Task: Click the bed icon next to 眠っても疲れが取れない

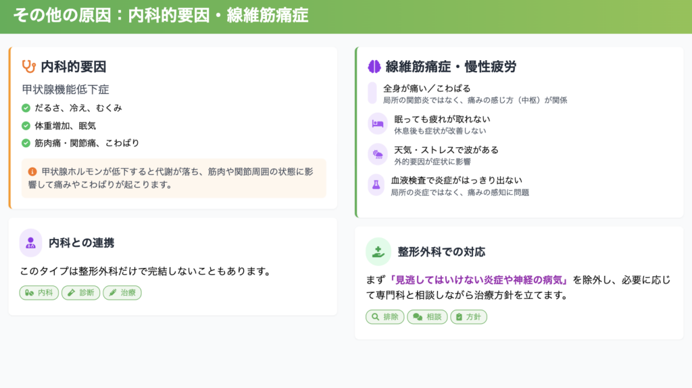Action: (x=377, y=124)
